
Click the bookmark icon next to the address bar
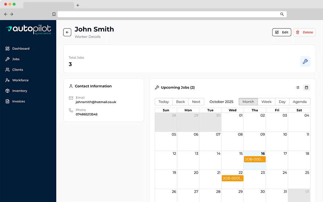[x=54, y=14]
